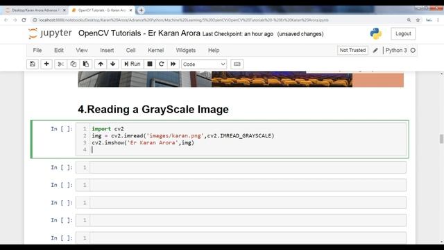
Task: Open the Insert menu
Action: (107, 50)
